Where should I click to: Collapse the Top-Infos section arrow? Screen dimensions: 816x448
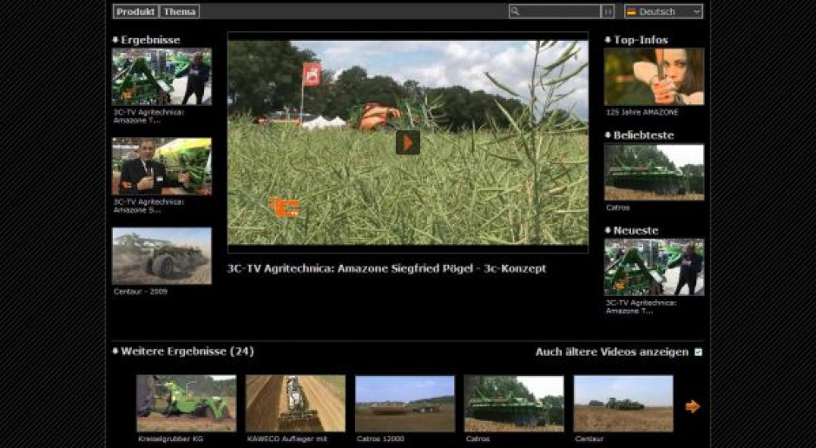(608, 40)
